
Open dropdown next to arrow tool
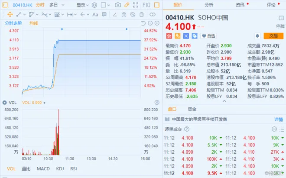click(88, 15)
